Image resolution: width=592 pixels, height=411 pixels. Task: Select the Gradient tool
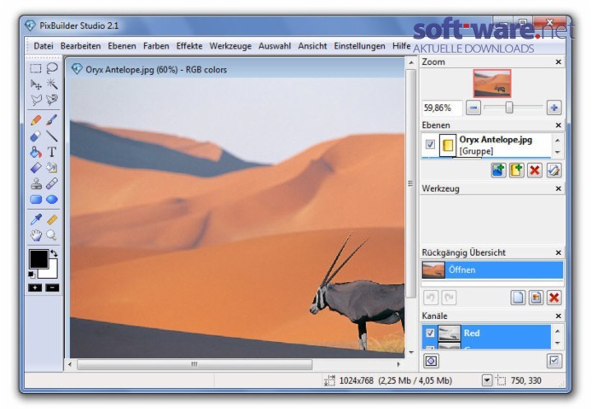click(35, 168)
